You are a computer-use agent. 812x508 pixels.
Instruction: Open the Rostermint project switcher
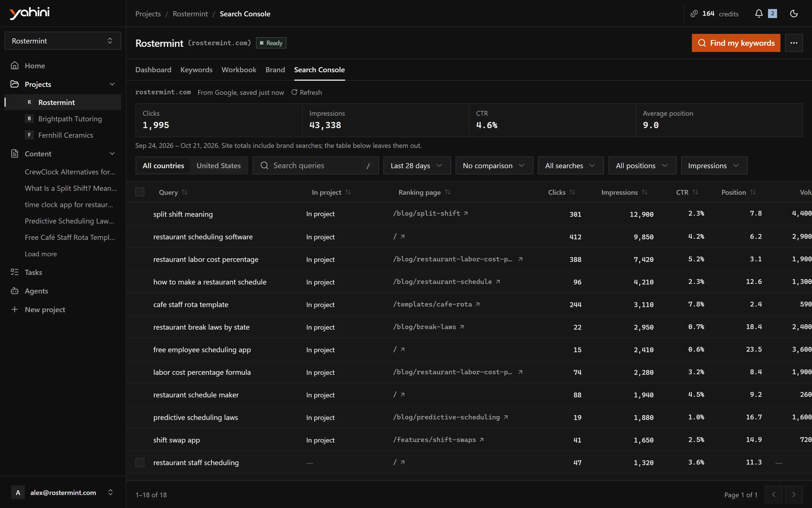[x=63, y=41]
